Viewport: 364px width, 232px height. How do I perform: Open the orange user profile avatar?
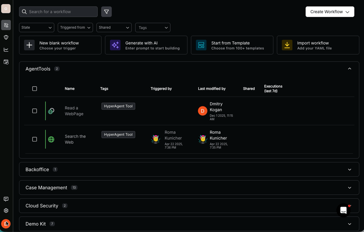[6, 224]
